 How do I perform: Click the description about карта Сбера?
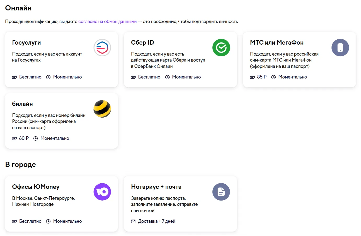point(168,60)
